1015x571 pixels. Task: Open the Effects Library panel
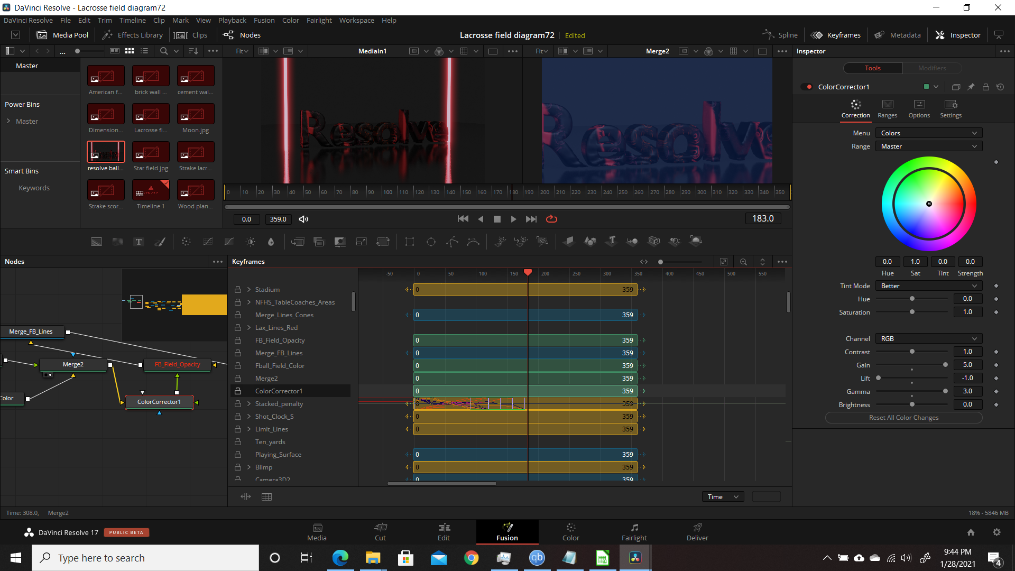pyautogui.click(x=133, y=35)
